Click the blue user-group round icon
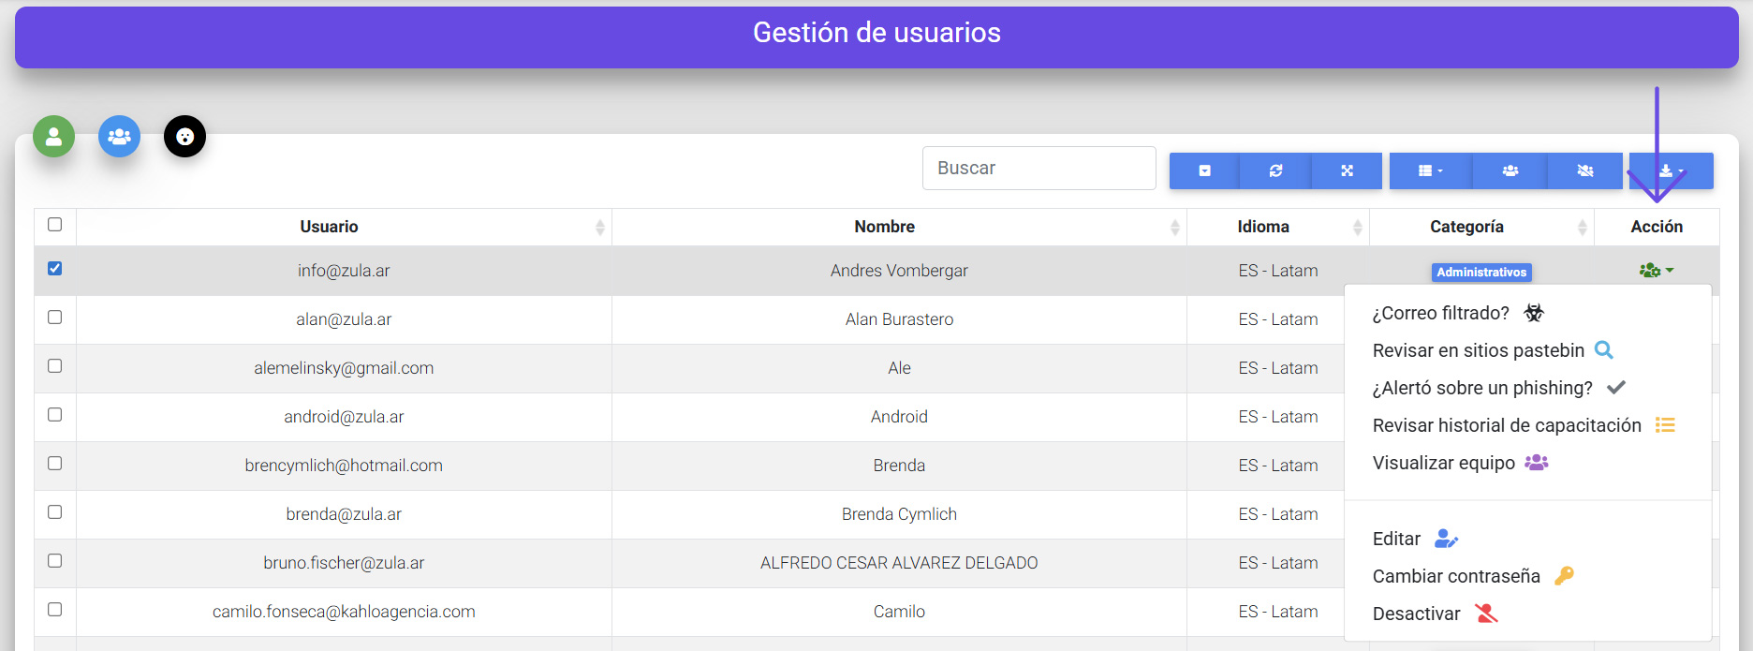1753x651 pixels. (119, 137)
